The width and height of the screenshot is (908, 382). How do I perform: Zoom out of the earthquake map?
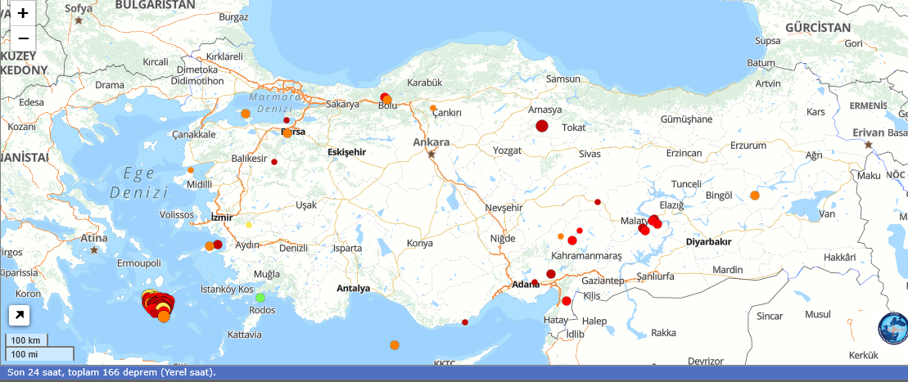[x=23, y=38]
